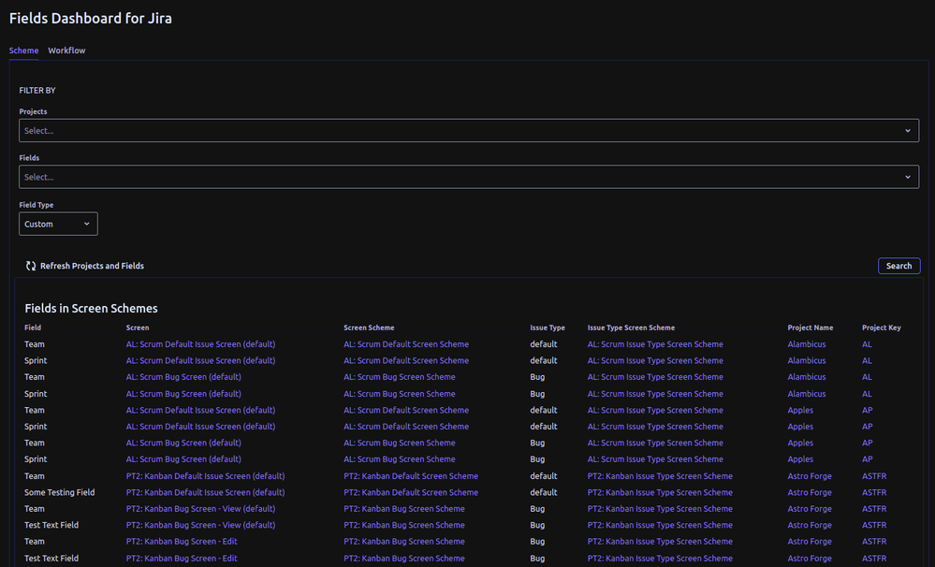The image size is (935, 567).
Task: Open the Field Type combo box arrow
Action: pyautogui.click(x=87, y=224)
